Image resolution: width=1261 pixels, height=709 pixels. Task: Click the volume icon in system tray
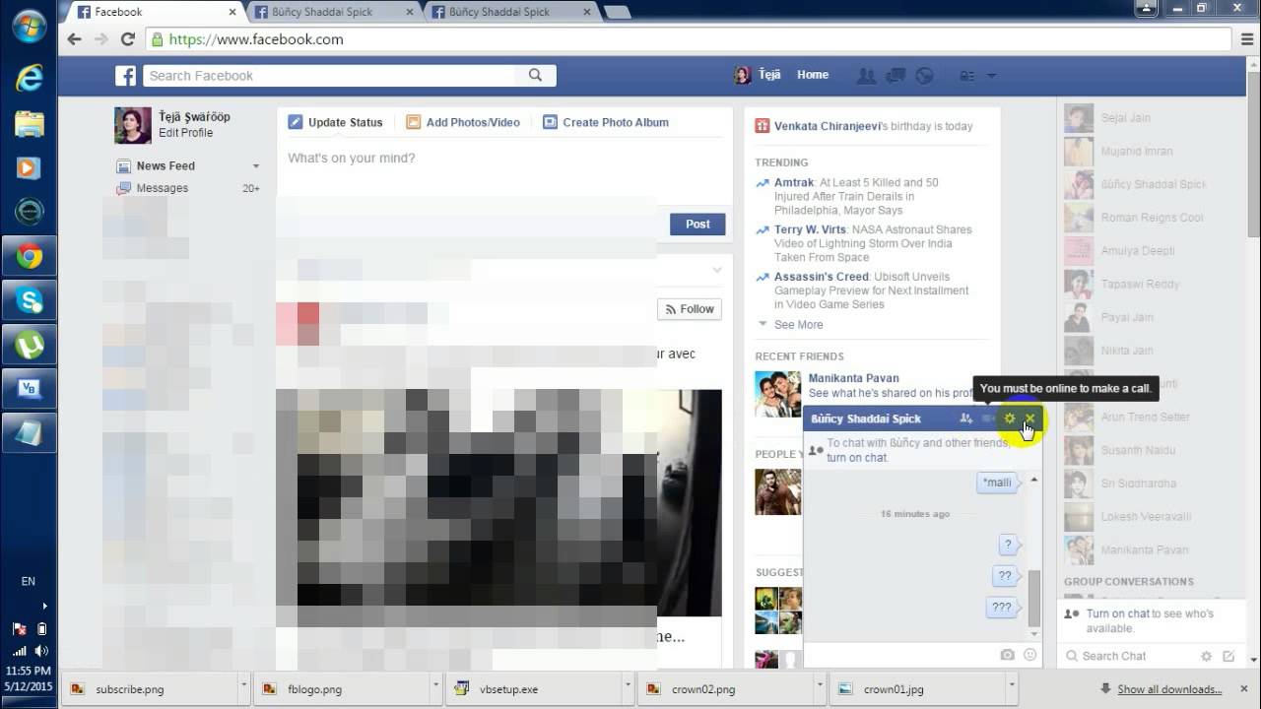pos(41,651)
